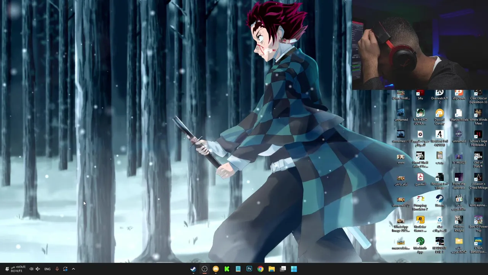Select the Modrinth App desktop shortcut
The height and width of the screenshot is (275, 488).
[420, 245]
